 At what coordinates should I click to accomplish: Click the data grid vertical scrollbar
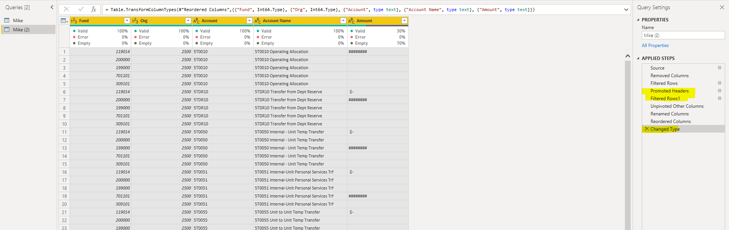628,145
